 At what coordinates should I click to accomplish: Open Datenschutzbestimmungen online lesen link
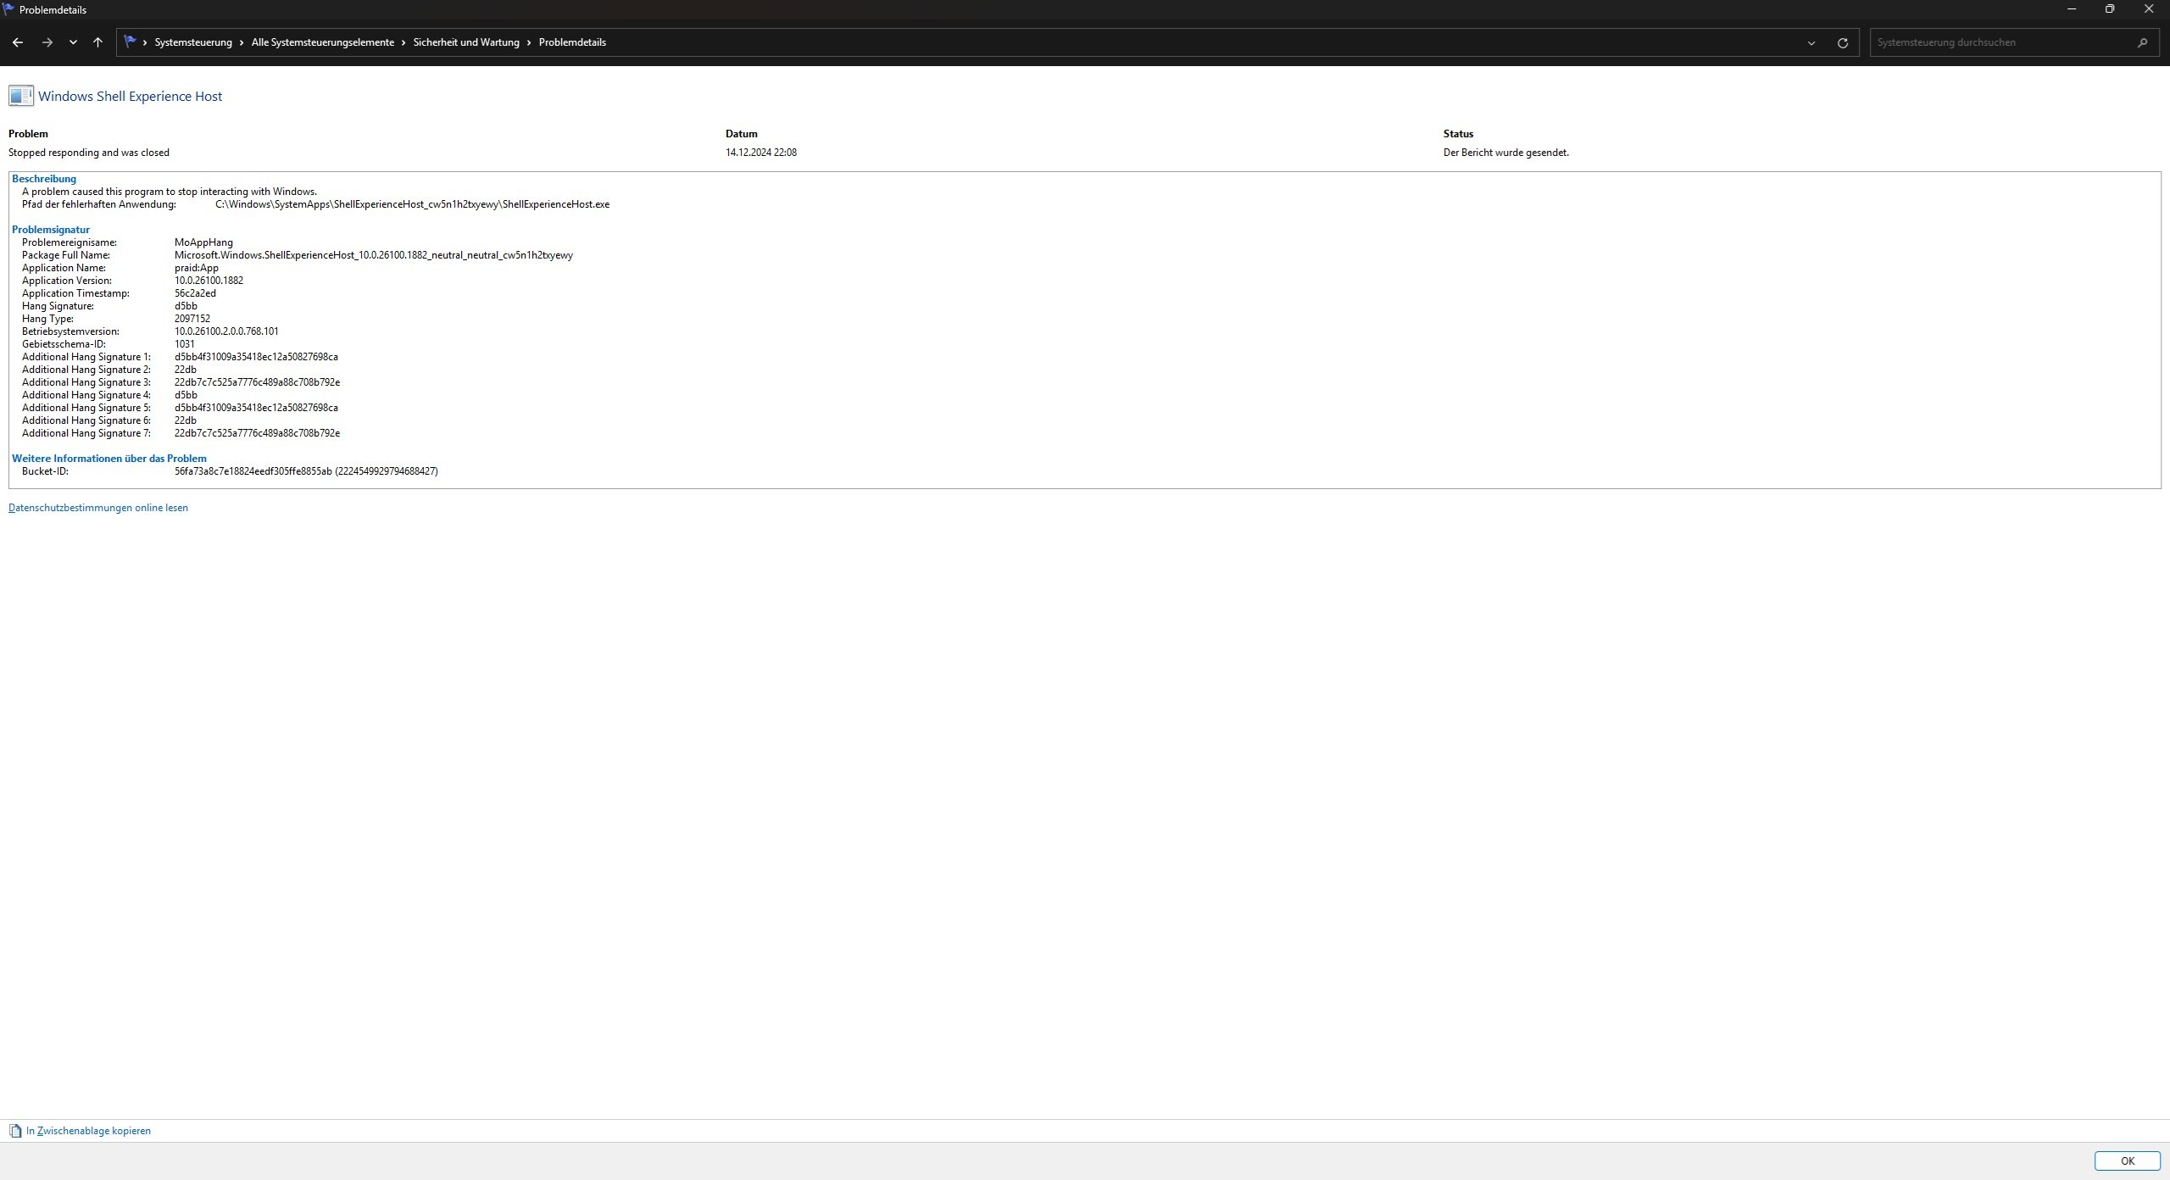point(98,508)
